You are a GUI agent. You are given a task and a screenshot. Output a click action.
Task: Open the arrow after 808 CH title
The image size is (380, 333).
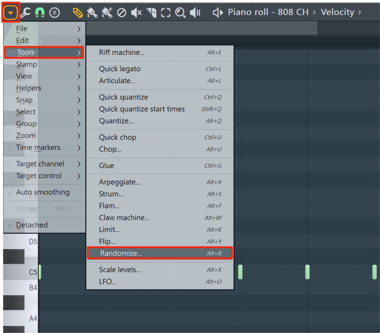(x=314, y=13)
